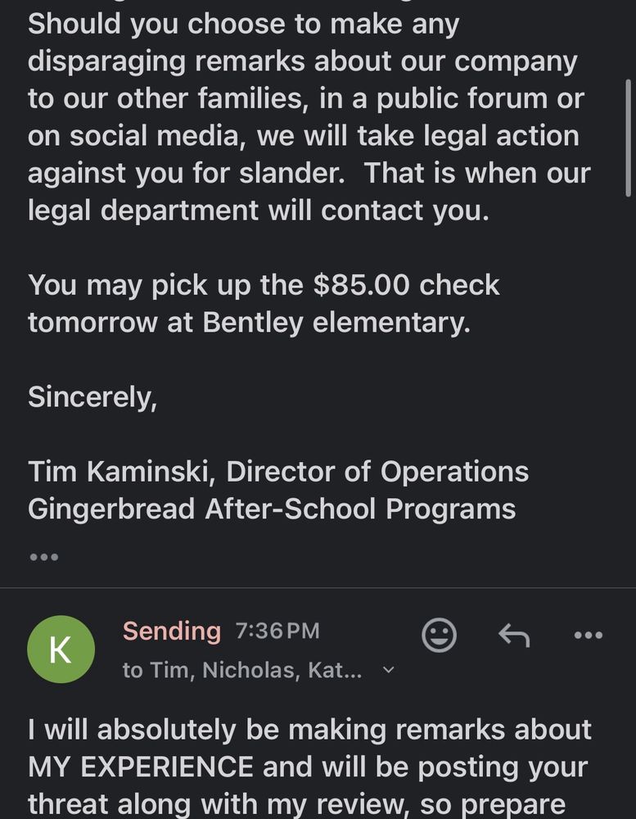This screenshot has height=819, width=636.
Task: Tap the "legal department will contact you" sentence
Action: pos(259,210)
